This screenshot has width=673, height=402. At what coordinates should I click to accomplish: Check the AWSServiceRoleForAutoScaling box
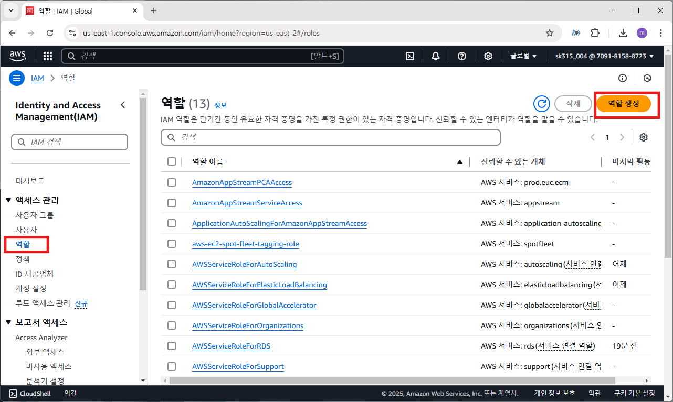(172, 264)
